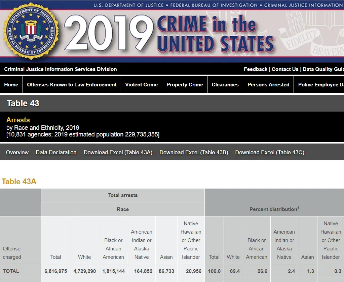344x282 pixels.
Task: Download Excel file for Table 43C
Action: 270,152
